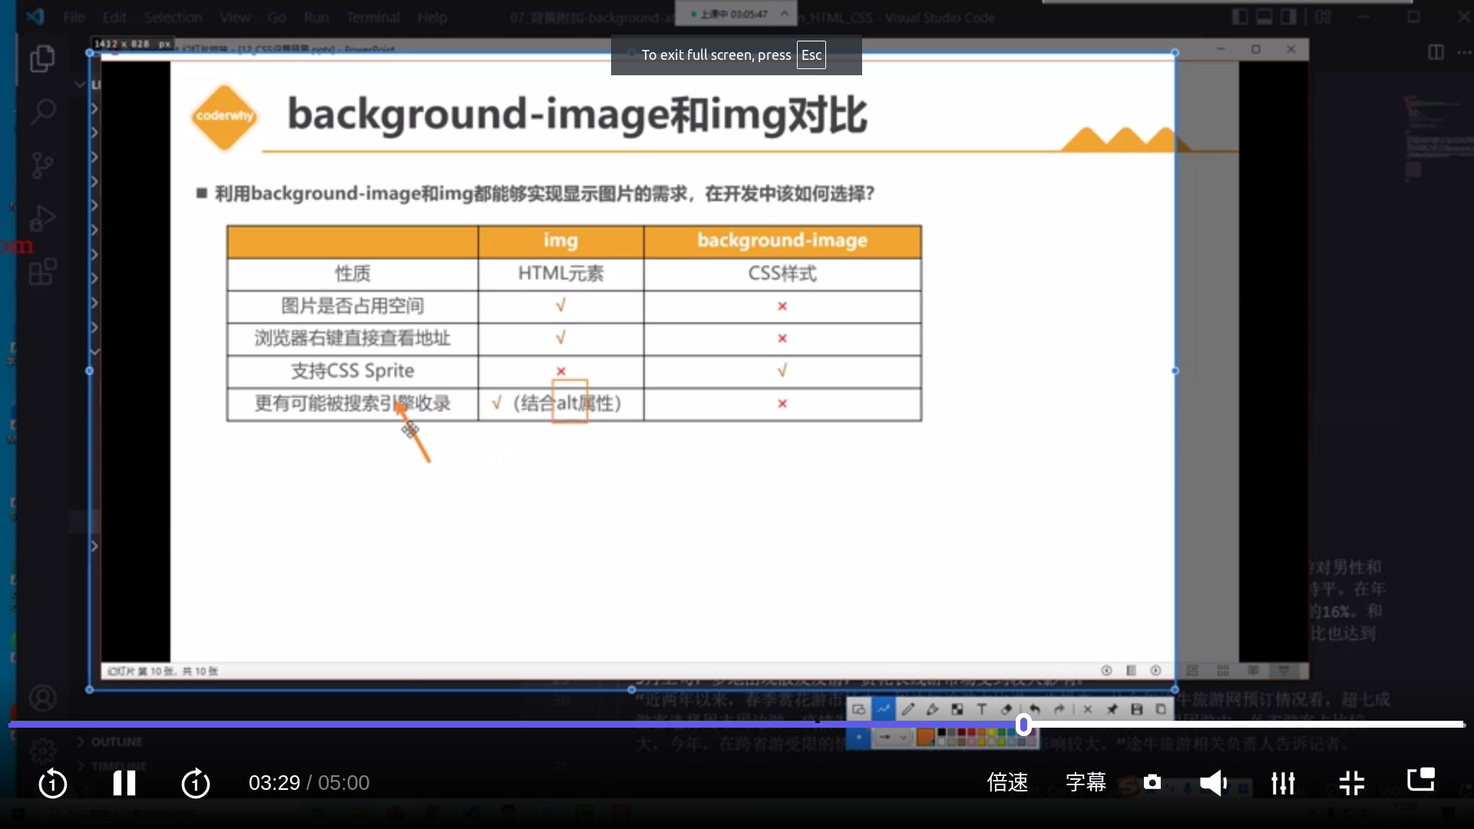Skip forward using the forward-skip button

pyautogui.click(x=195, y=783)
